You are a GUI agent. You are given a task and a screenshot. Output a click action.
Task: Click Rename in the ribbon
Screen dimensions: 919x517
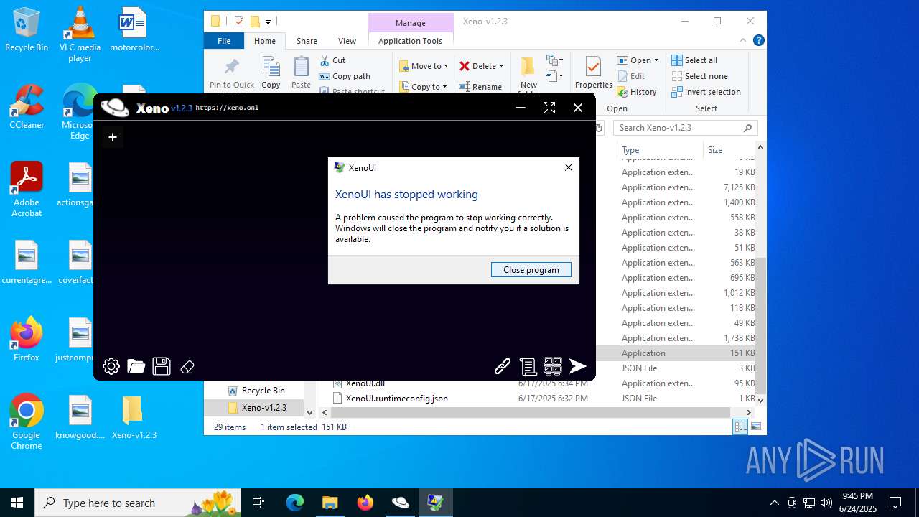[481, 87]
